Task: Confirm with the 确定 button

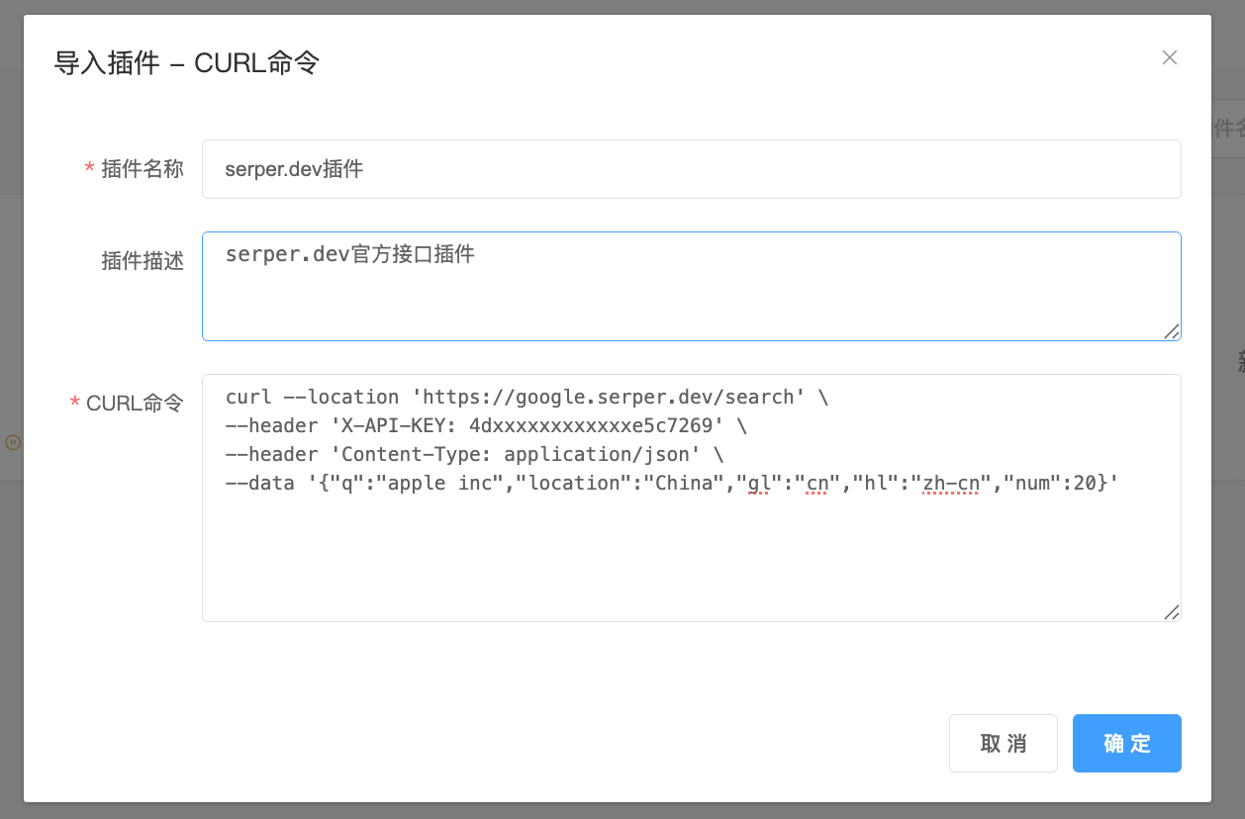Action: coord(1126,743)
